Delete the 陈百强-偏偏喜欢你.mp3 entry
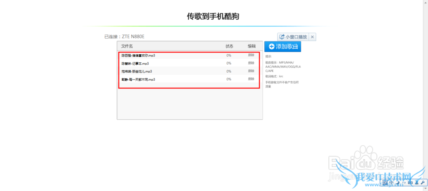Viewport: 428px width, 191px height. [251, 55]
